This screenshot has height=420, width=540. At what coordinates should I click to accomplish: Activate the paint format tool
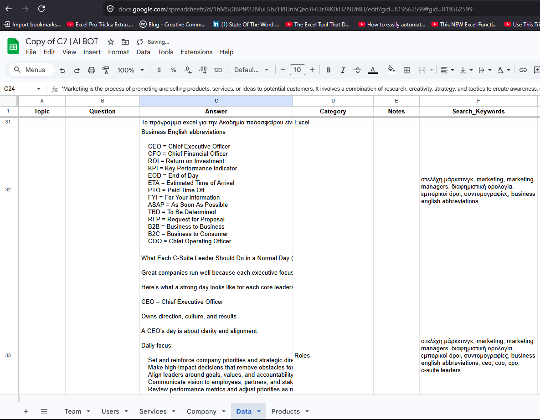pyautogui.click(x=106, y=70)
